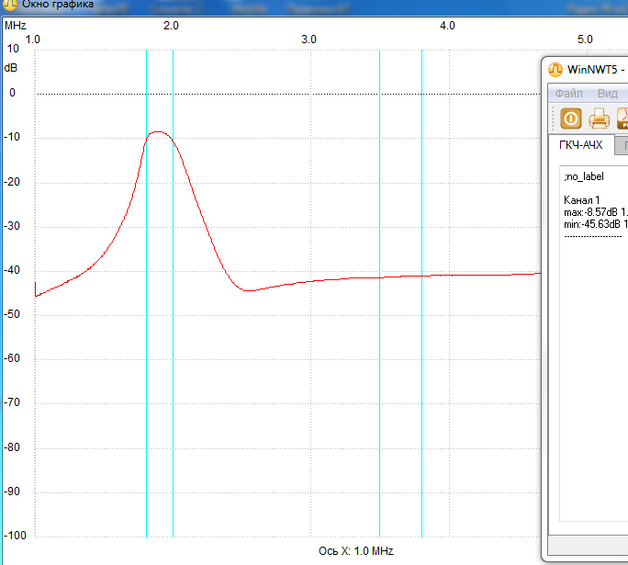Viewport: 628px width, 565px height.
Task: Click the '4.0' frequency axis label
Action: pos(447,26)
